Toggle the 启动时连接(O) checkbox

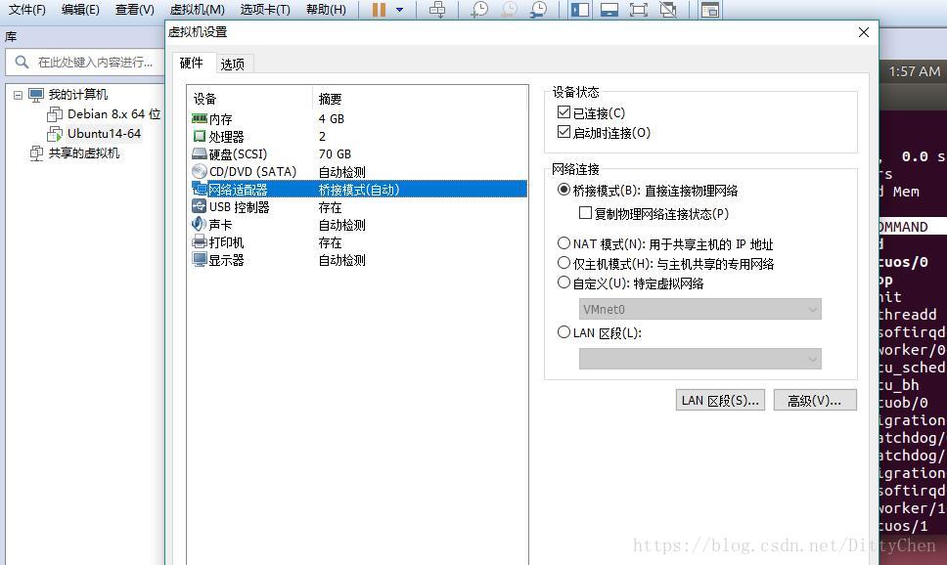pos(564,132)
